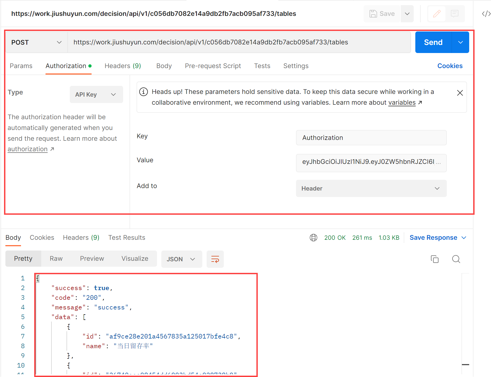
Task: Open the comments icon
Action: pyautogui.click(x=455, y=14)
